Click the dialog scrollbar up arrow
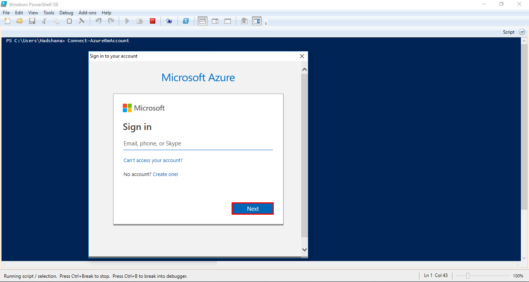The height and width of the screenshot is (282, 529). point(304,70)
